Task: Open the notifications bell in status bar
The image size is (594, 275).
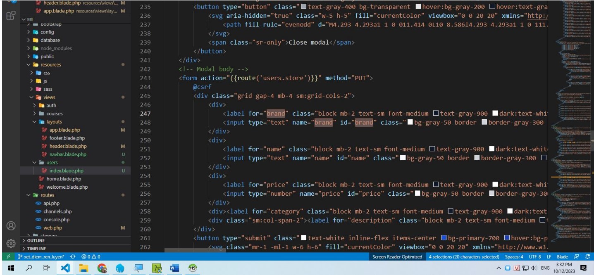Action: pyautogui.click(x=587, y=256)
